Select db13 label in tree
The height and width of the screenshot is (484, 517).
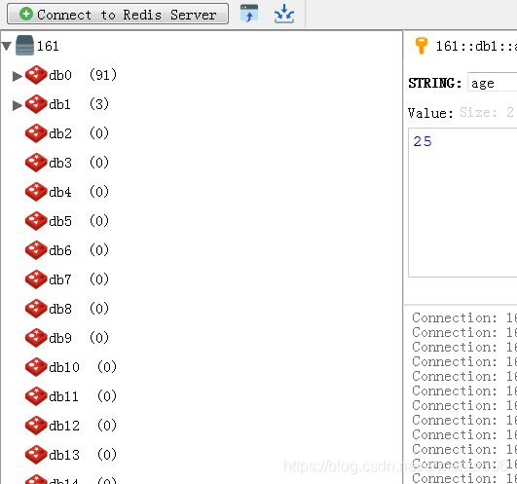[64, 455]
